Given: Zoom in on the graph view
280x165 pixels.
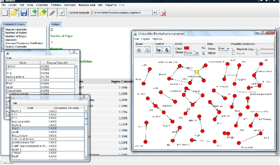Looking at the screenshot, I should (139, 50).
